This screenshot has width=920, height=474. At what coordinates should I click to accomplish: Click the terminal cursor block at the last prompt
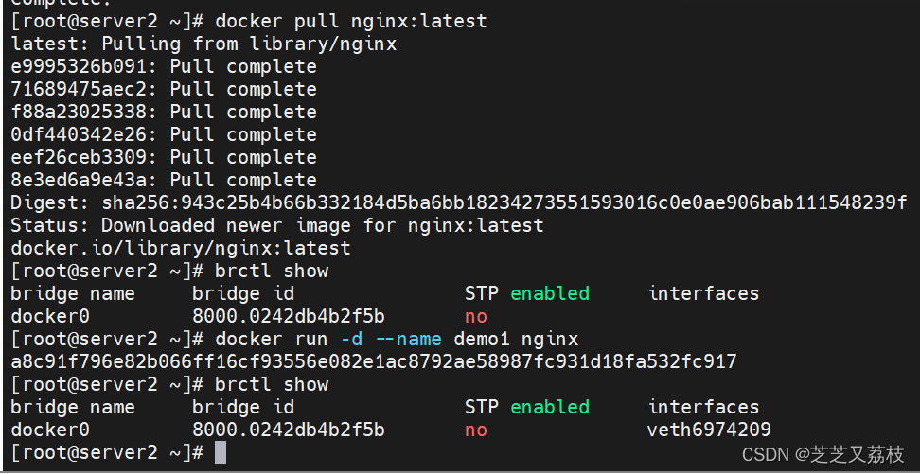221,452
